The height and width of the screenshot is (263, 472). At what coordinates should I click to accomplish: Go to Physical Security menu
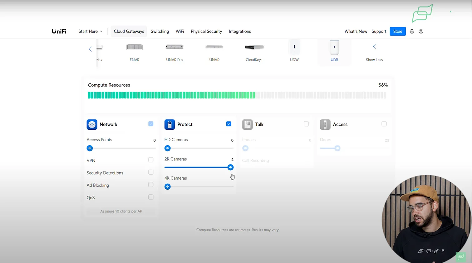[x=206, y=31]
